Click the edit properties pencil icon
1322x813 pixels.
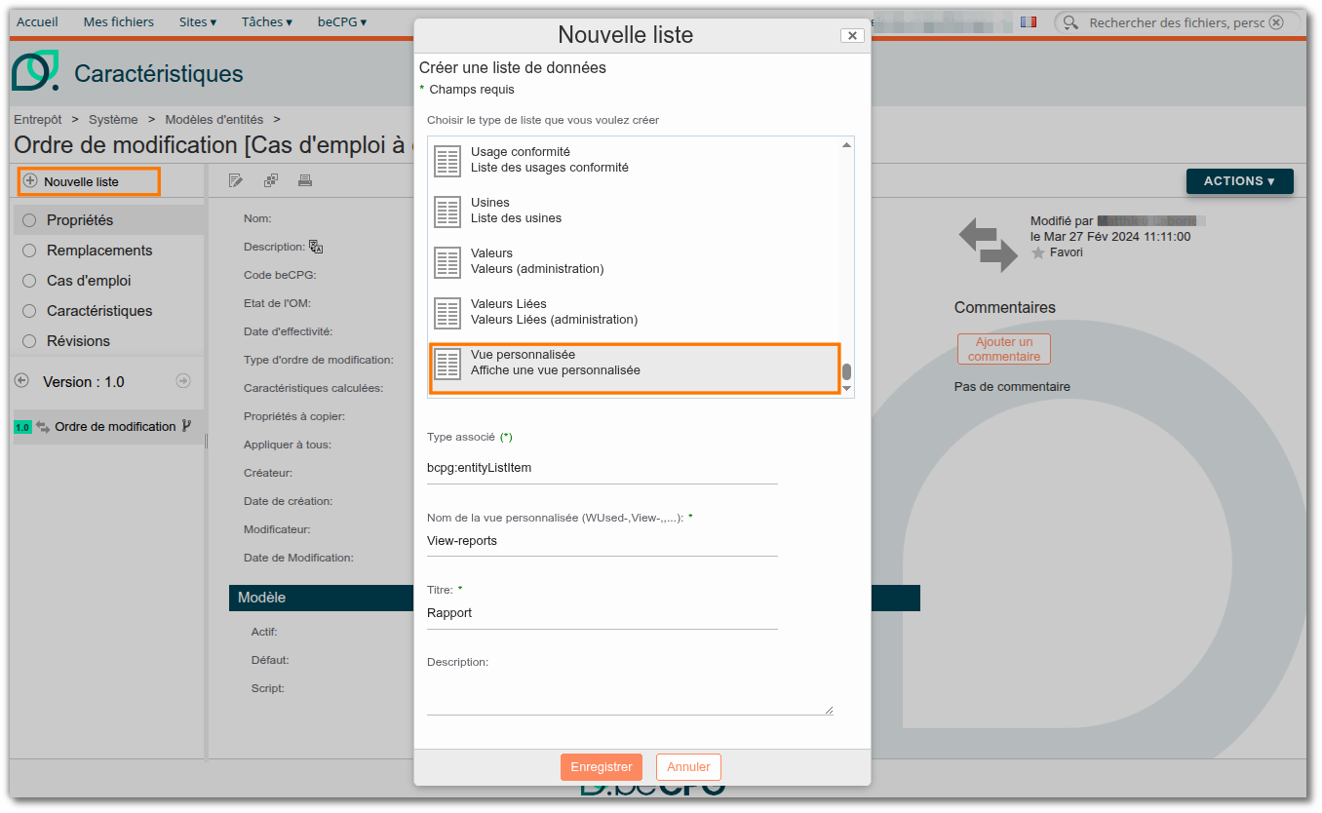coord(235,180)
